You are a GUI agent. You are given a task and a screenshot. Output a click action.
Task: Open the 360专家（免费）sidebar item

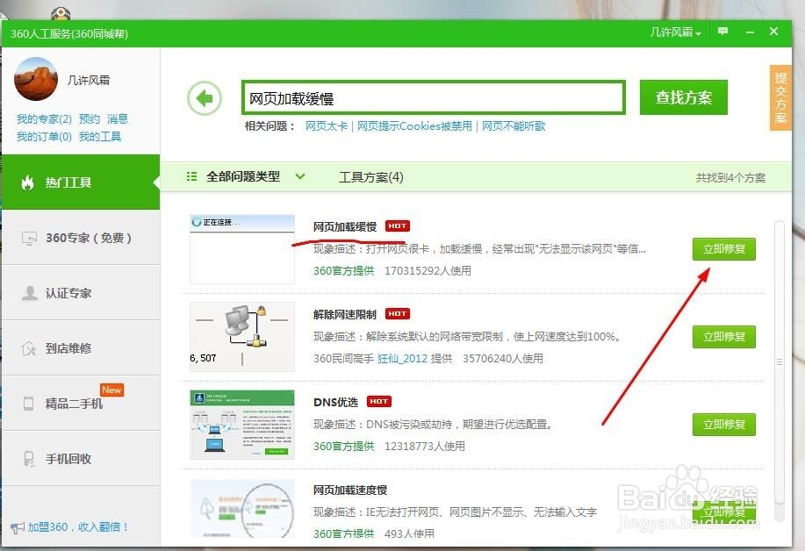point(81,238)
